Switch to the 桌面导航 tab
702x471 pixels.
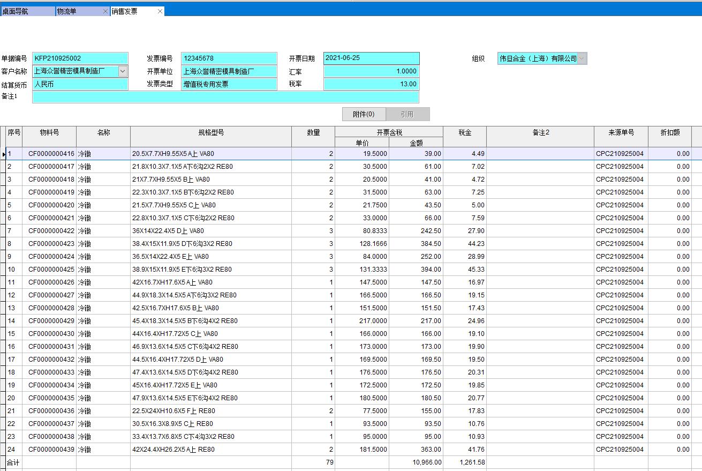click(27, 11)
